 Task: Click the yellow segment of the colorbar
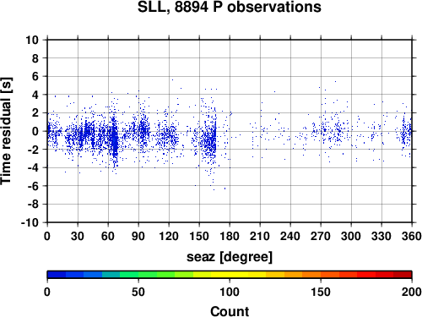pos(230,275)
